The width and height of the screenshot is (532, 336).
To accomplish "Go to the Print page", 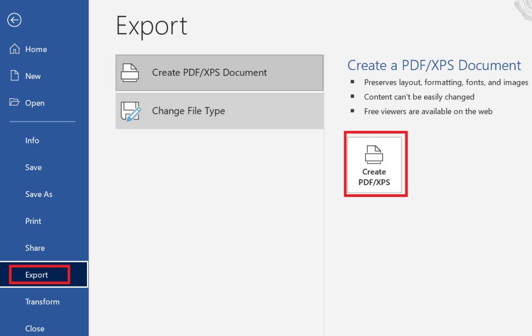I will (33, 221).
